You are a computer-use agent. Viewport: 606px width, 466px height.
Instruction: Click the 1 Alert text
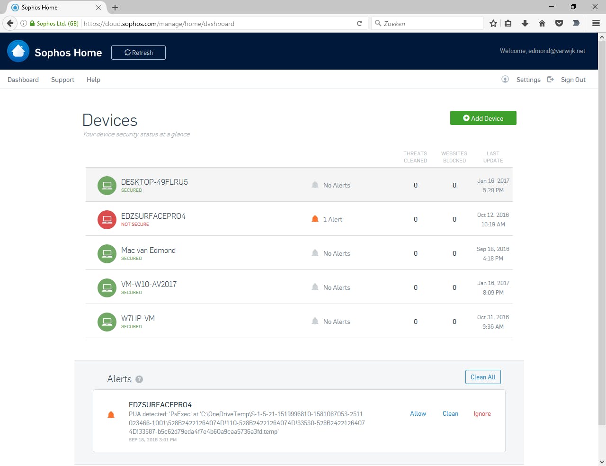point(332,219)
